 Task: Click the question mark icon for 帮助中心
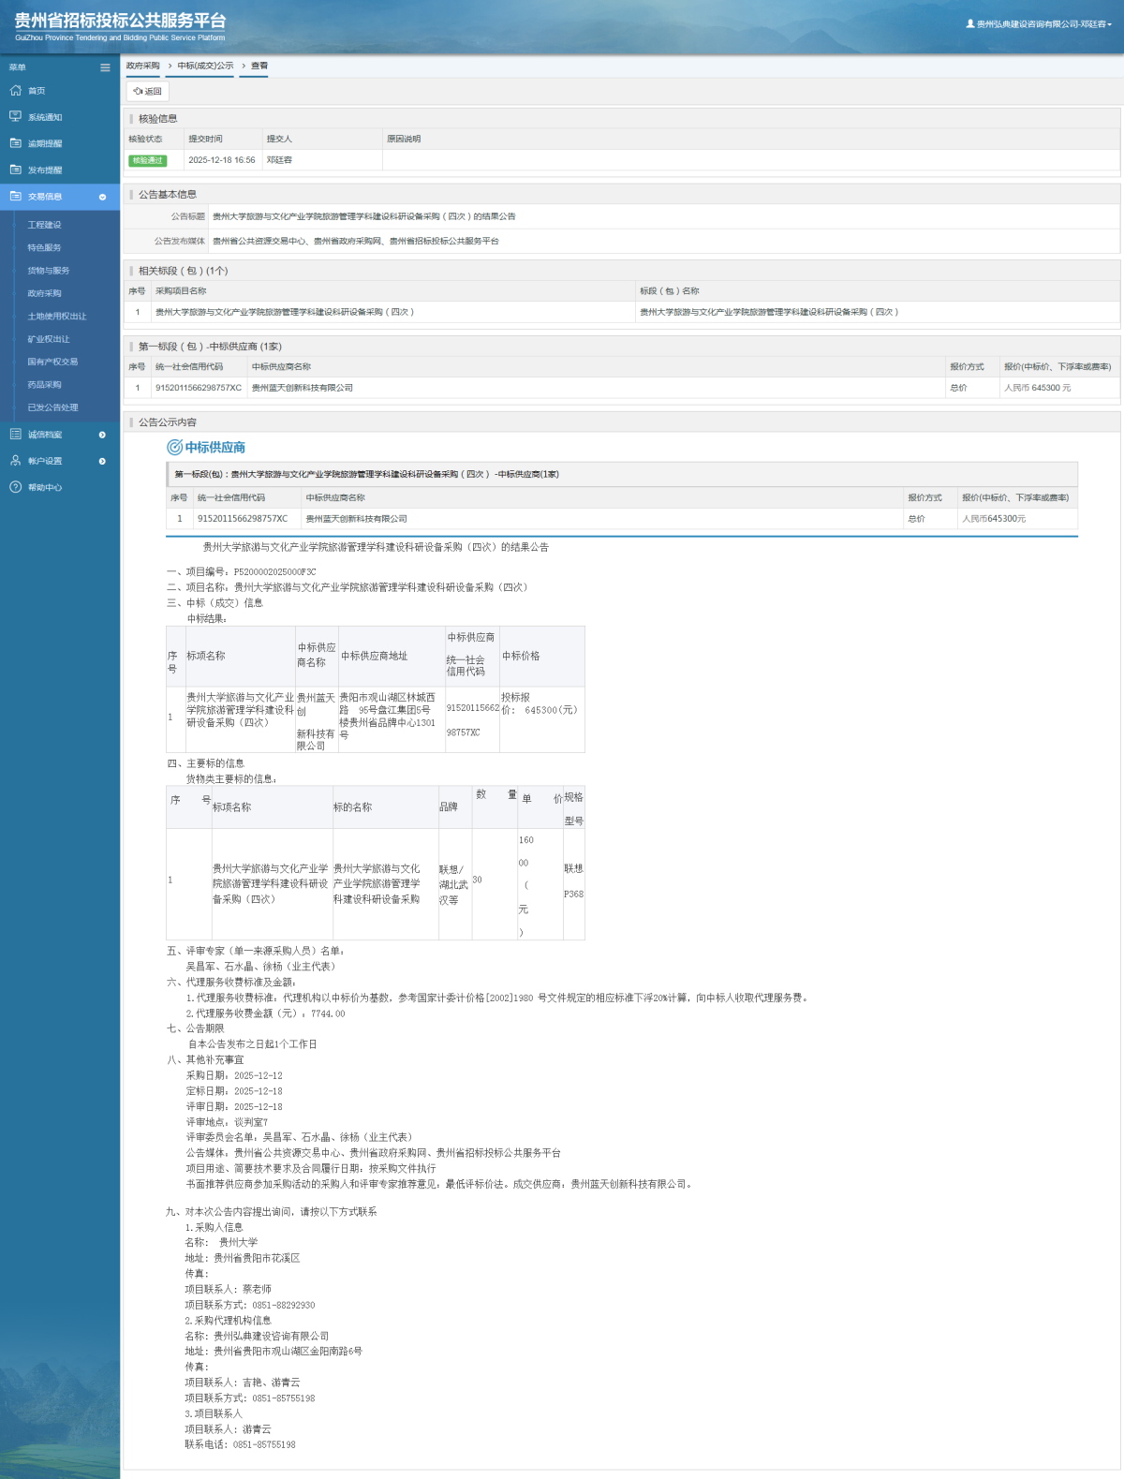click(x=15, y=487)
